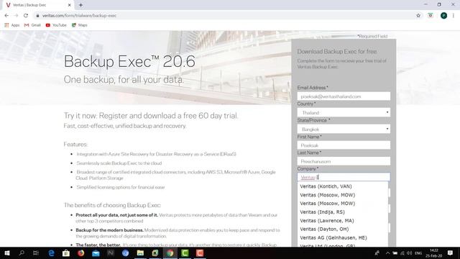This screenshot has height=259, width=460.
Task: Open Task View on the taskbar
Action: [36, 253]
